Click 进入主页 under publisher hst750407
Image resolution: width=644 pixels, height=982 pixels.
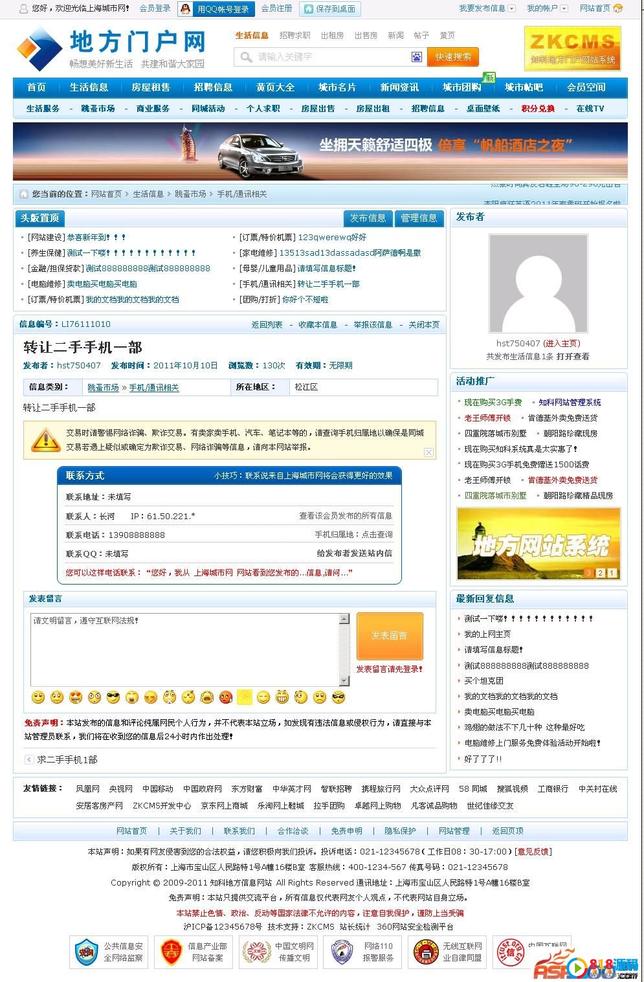click(562, 344)
